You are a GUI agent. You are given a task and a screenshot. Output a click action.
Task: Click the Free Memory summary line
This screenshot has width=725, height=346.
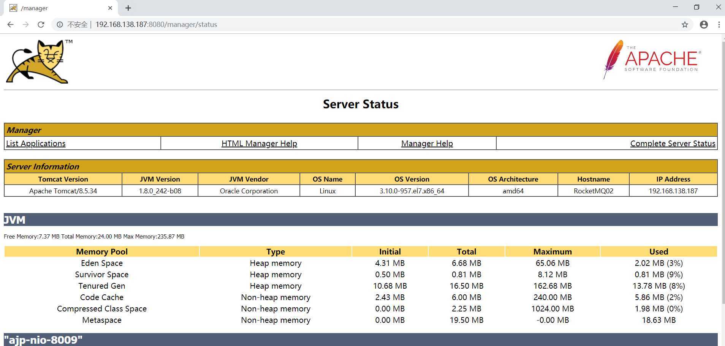tap(94, 237)
